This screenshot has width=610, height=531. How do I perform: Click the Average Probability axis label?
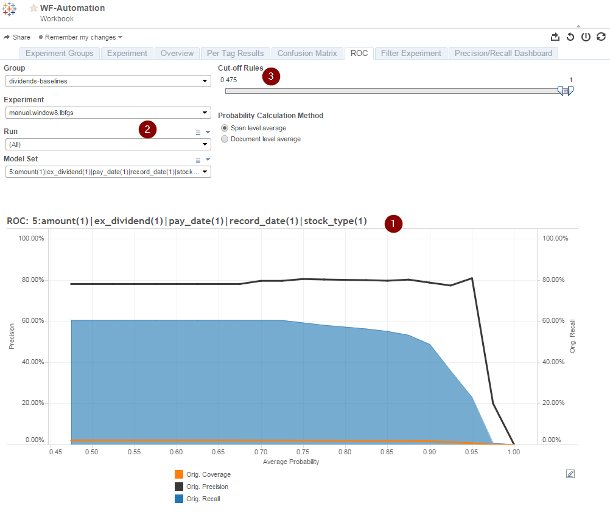[291, 462]
